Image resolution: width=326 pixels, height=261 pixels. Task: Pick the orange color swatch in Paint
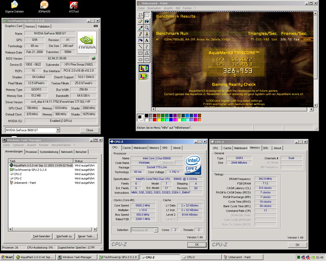pyautogui.click(x=199, y=120)
